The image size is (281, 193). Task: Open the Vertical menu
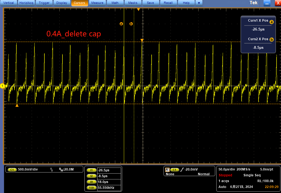pos(8,3)
